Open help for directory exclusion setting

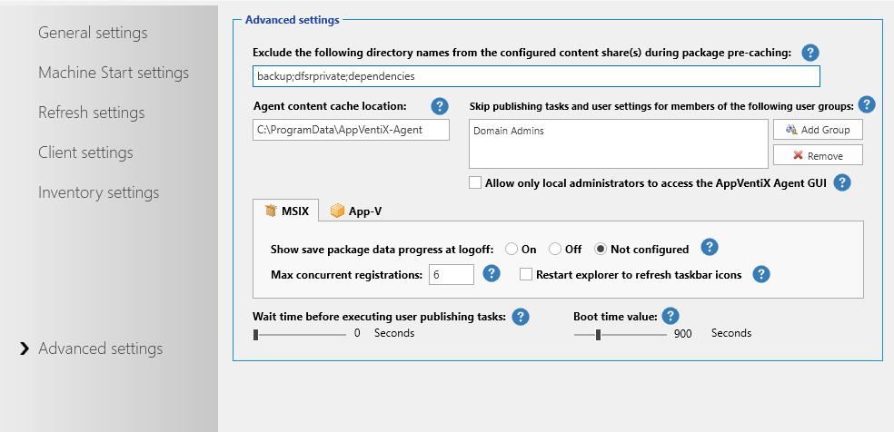810,53
